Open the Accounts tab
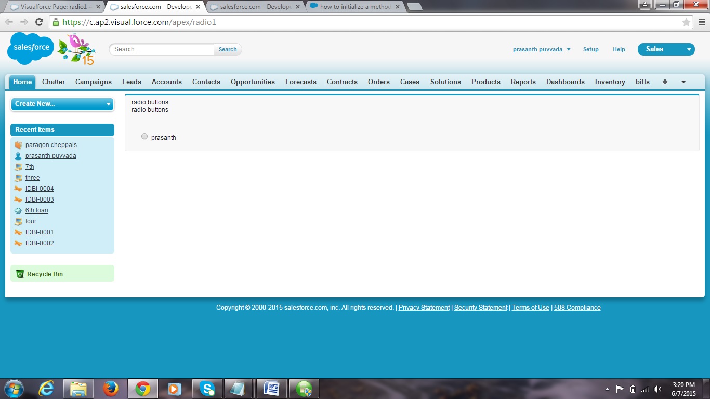The height and width of the screenshot is (399, 710). pos(167,82)
